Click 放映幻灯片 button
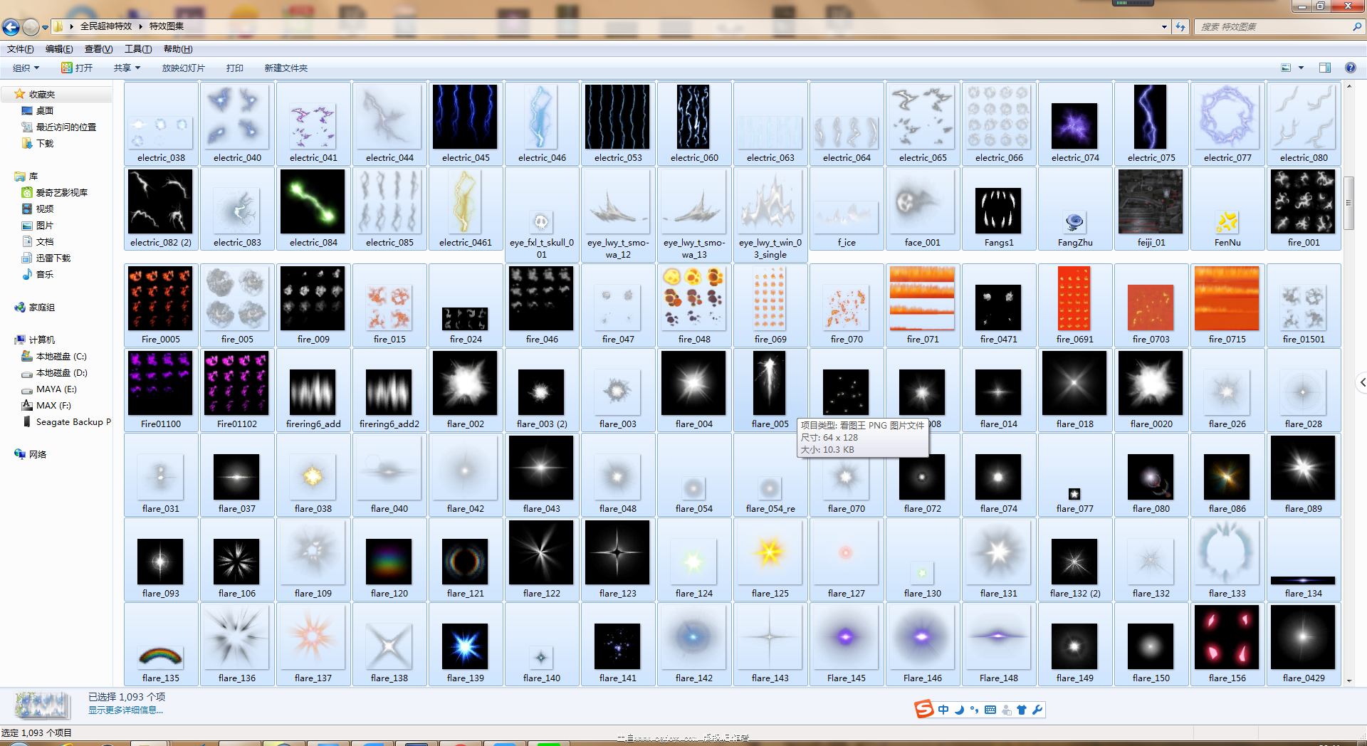Image resolution: width=1367 pixels, height=746 pixels. point(183,68)
